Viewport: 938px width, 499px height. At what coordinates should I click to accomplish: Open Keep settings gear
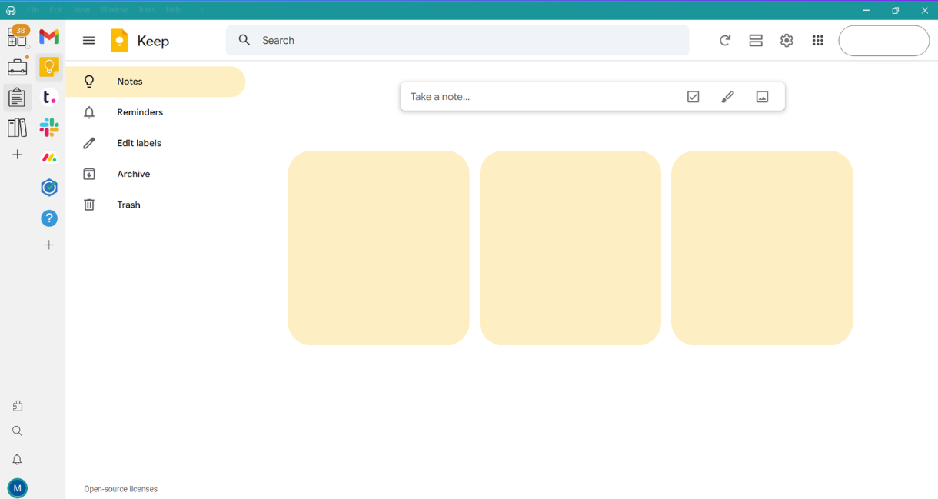[x=786, y=40]
